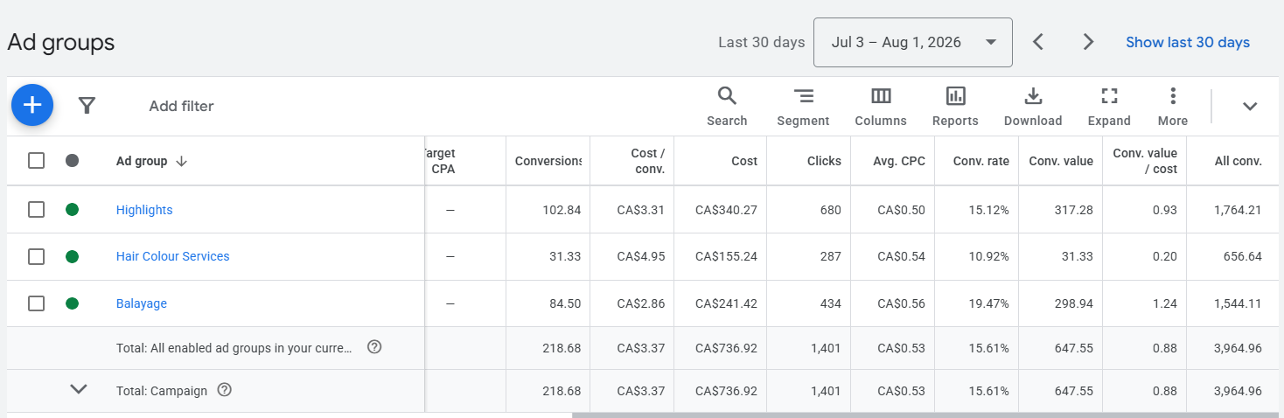The width and height of the screenshot is (1284, 418).
Task: Click Show last 30 days link
Action: [x=1188, y=42]
